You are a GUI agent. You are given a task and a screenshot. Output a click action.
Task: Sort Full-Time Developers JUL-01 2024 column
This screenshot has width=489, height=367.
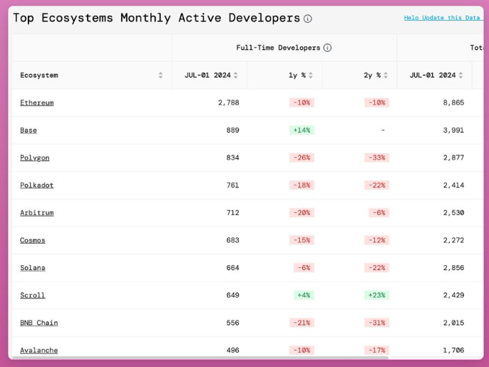236,75
